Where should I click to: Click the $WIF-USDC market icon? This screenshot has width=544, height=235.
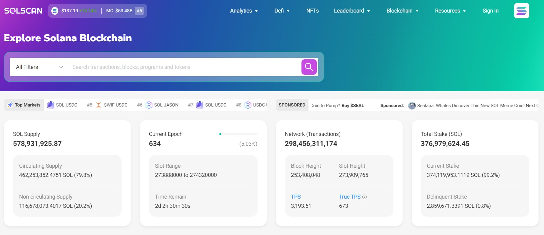pos(99,105)
